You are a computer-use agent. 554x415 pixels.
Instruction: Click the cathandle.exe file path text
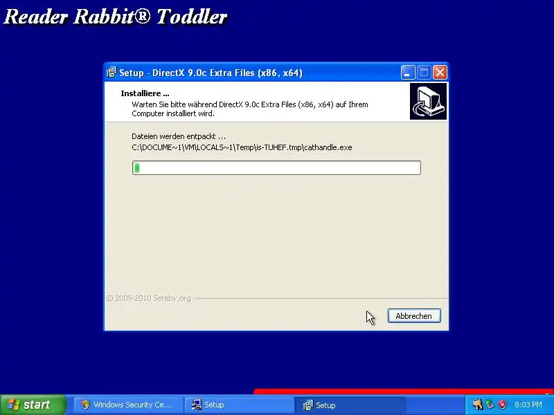242,147
